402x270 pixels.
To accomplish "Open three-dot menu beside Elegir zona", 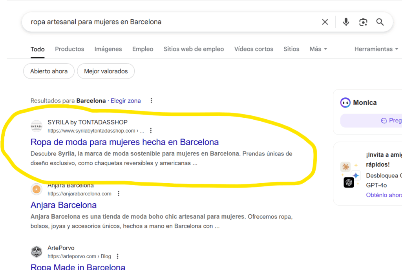I will (x=151, y=100).
